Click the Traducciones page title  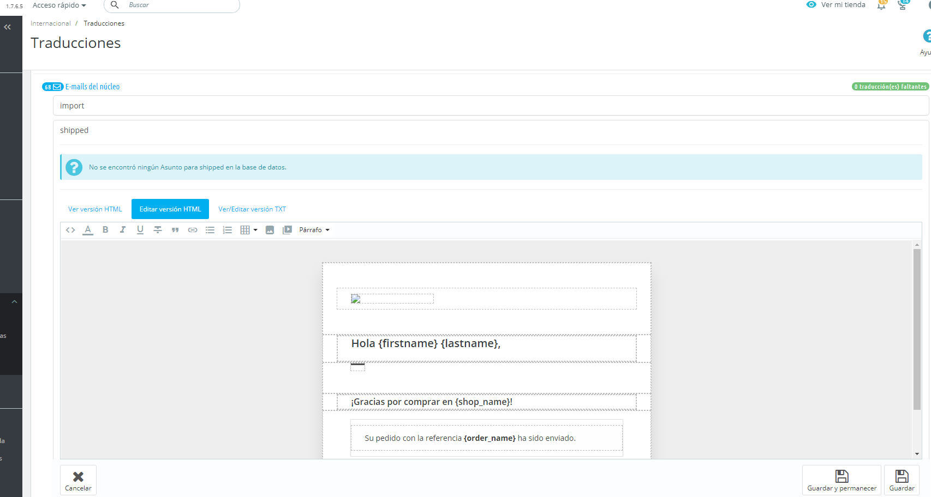coord(76,43)
